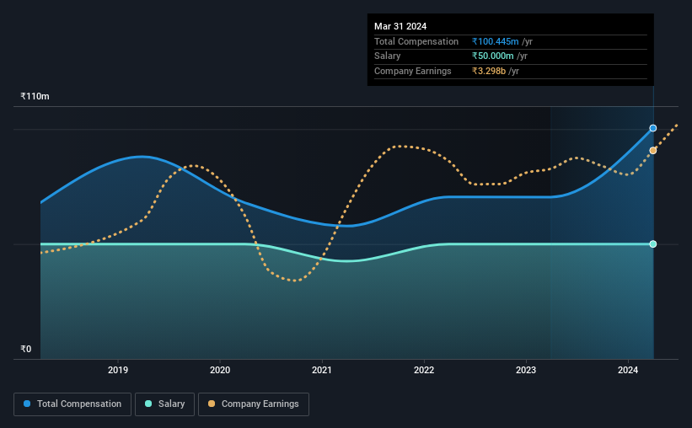Click the 2019 x-axis label
Image resolution: width=692 pixels, height=428 pixels.
coord(118,370)
